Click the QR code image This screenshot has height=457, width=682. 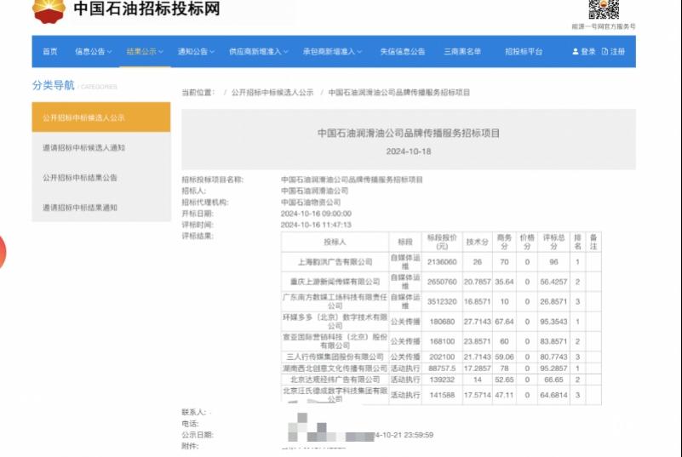point(603,9)
